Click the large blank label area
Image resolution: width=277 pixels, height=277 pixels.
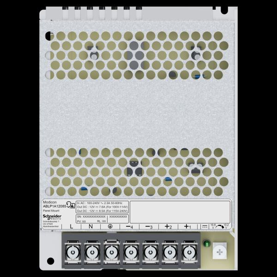click(180, 211)
